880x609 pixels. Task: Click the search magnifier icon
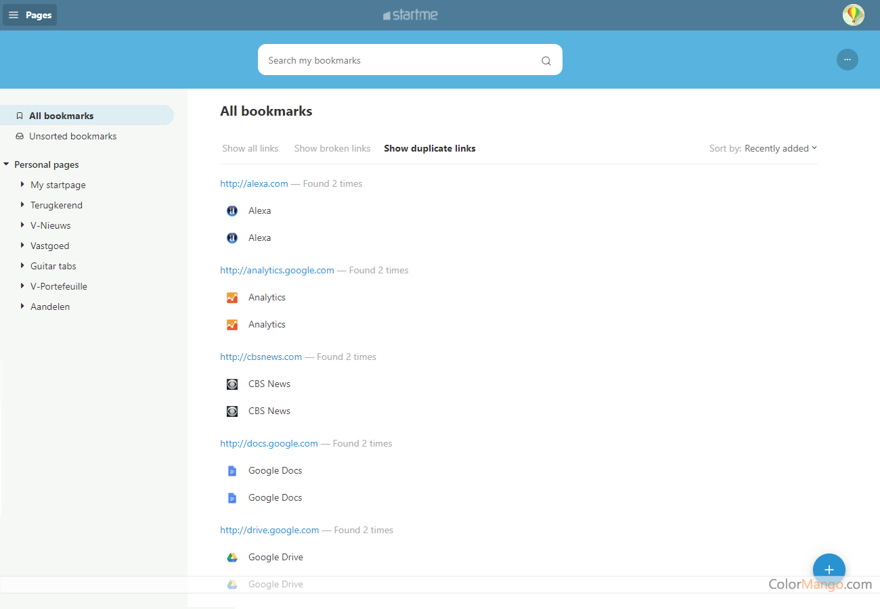click(x=546, y=61)
